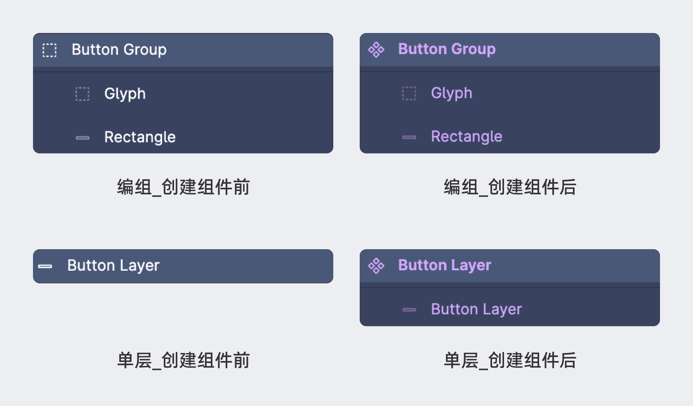This screenshot has height=406, width=693.
Task: Select the white Button Group layer name
Action: 119,50
